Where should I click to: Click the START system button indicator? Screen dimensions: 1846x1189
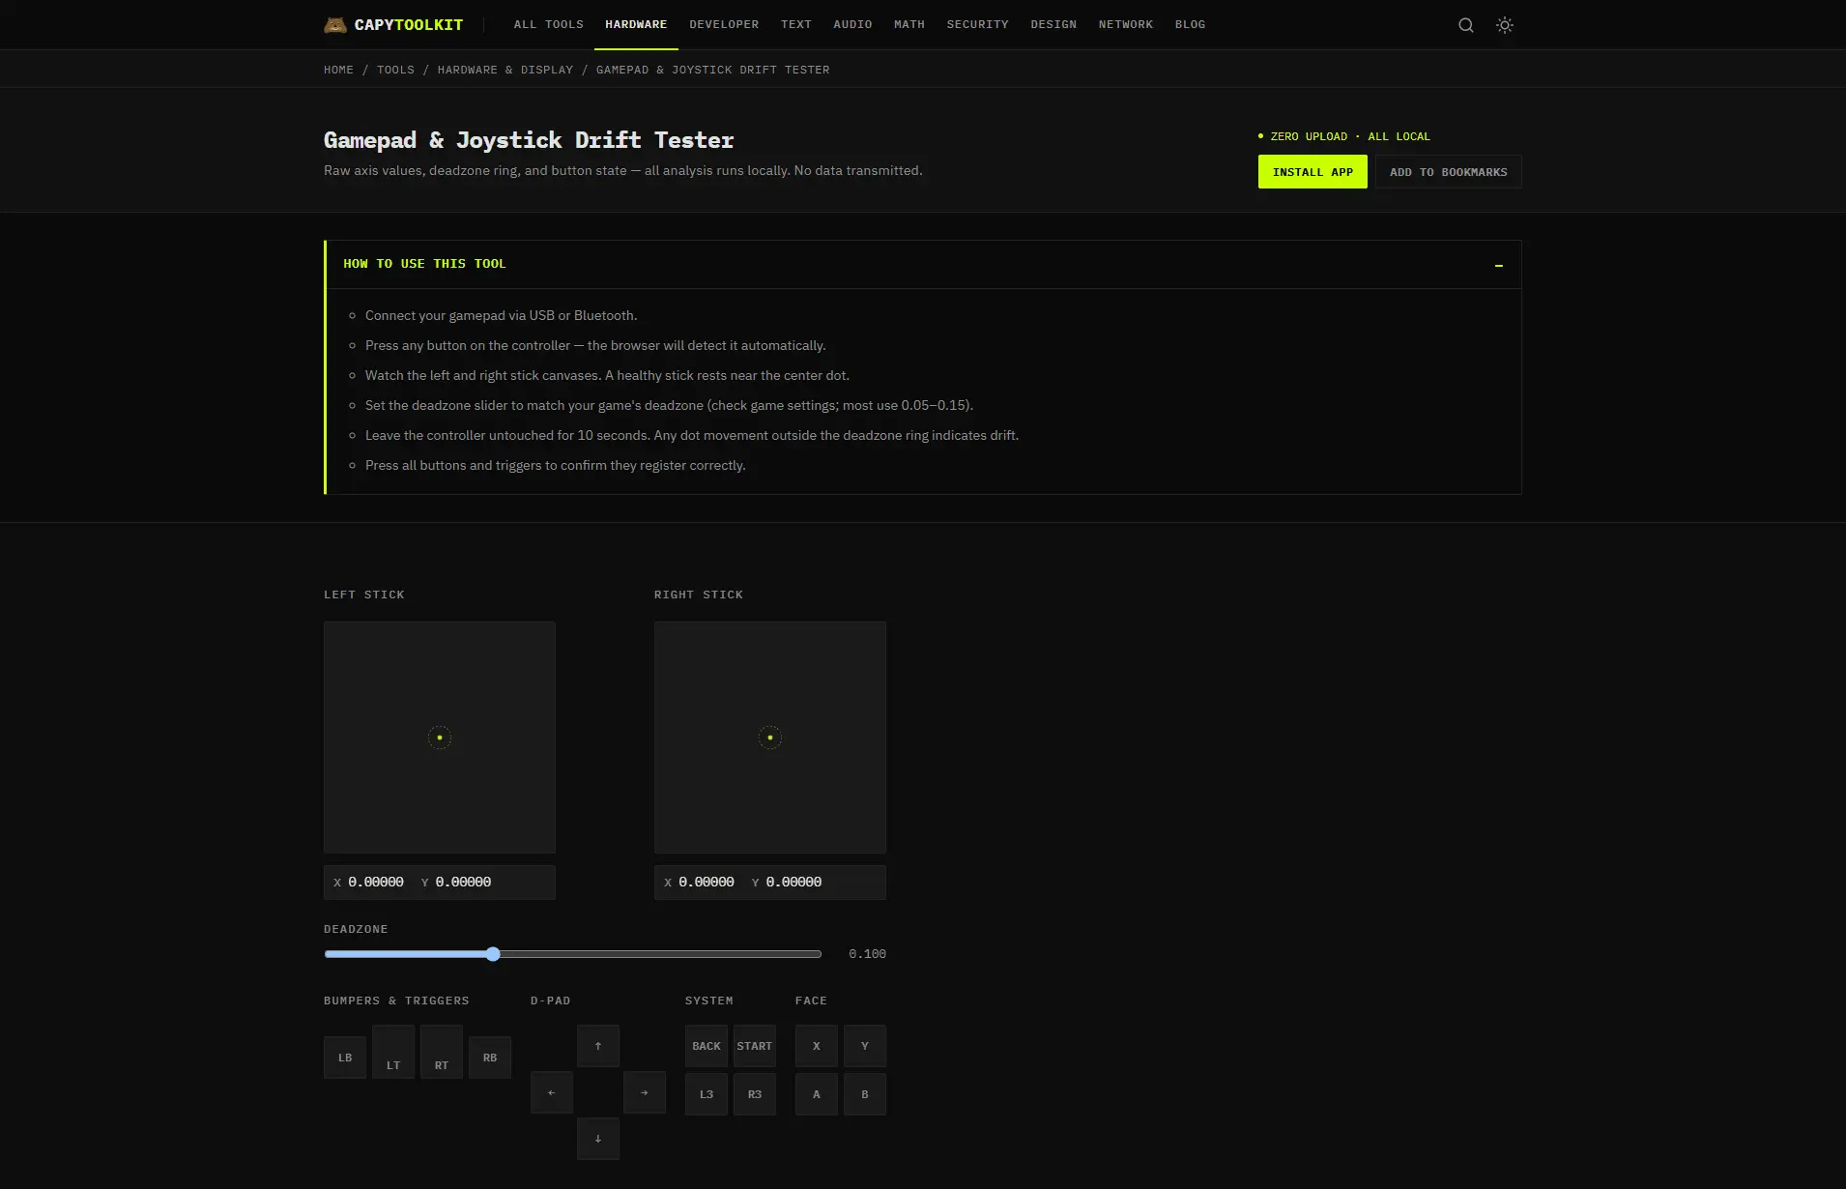(x=755, y=1046)
